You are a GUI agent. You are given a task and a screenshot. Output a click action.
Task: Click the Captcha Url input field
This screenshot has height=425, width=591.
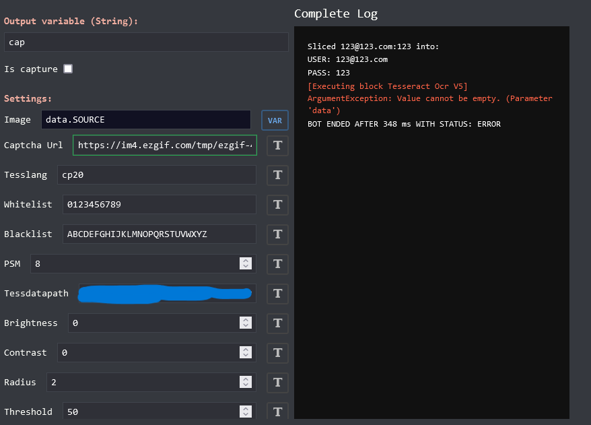click(165, 145)
